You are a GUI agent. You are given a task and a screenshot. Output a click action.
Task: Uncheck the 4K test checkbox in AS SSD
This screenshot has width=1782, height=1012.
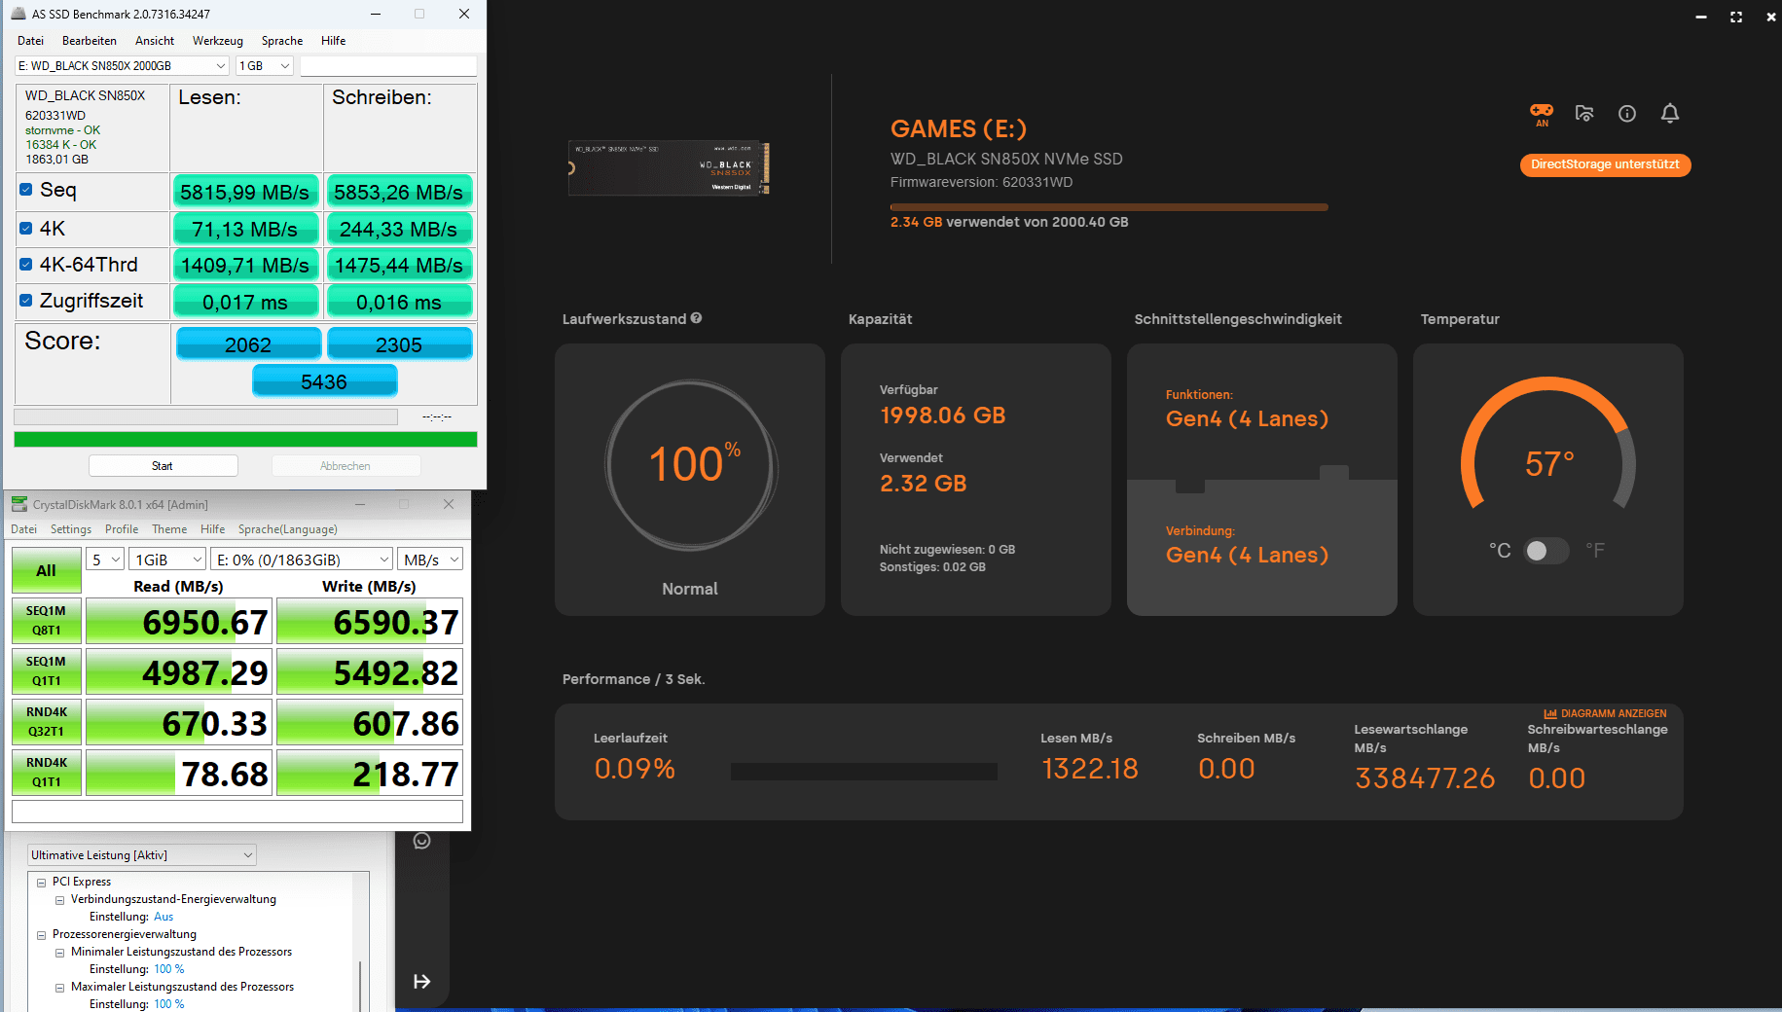coord(26,229)
